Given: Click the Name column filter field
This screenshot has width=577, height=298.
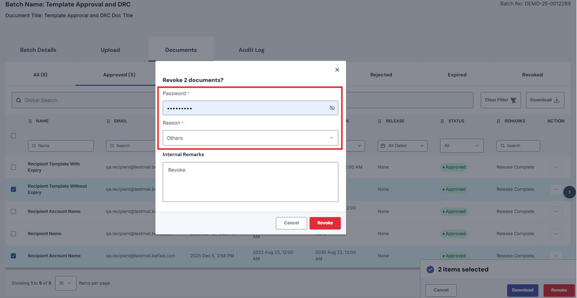Looking at the screenshot, I should point(61,145).
